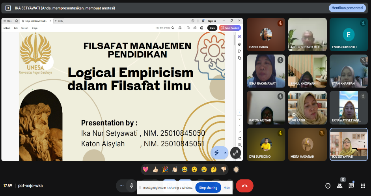Click the Acrobat home icon
The image size is (371, 196).
coord(17,21)
